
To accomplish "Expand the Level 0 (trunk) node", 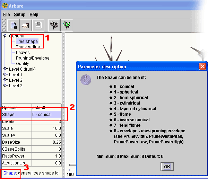I will point(5,69).
